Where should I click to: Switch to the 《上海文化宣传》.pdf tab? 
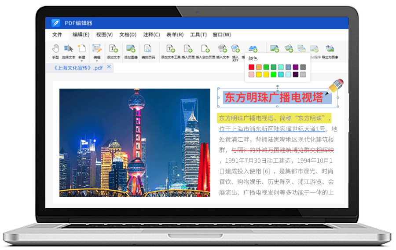point(78,68)
